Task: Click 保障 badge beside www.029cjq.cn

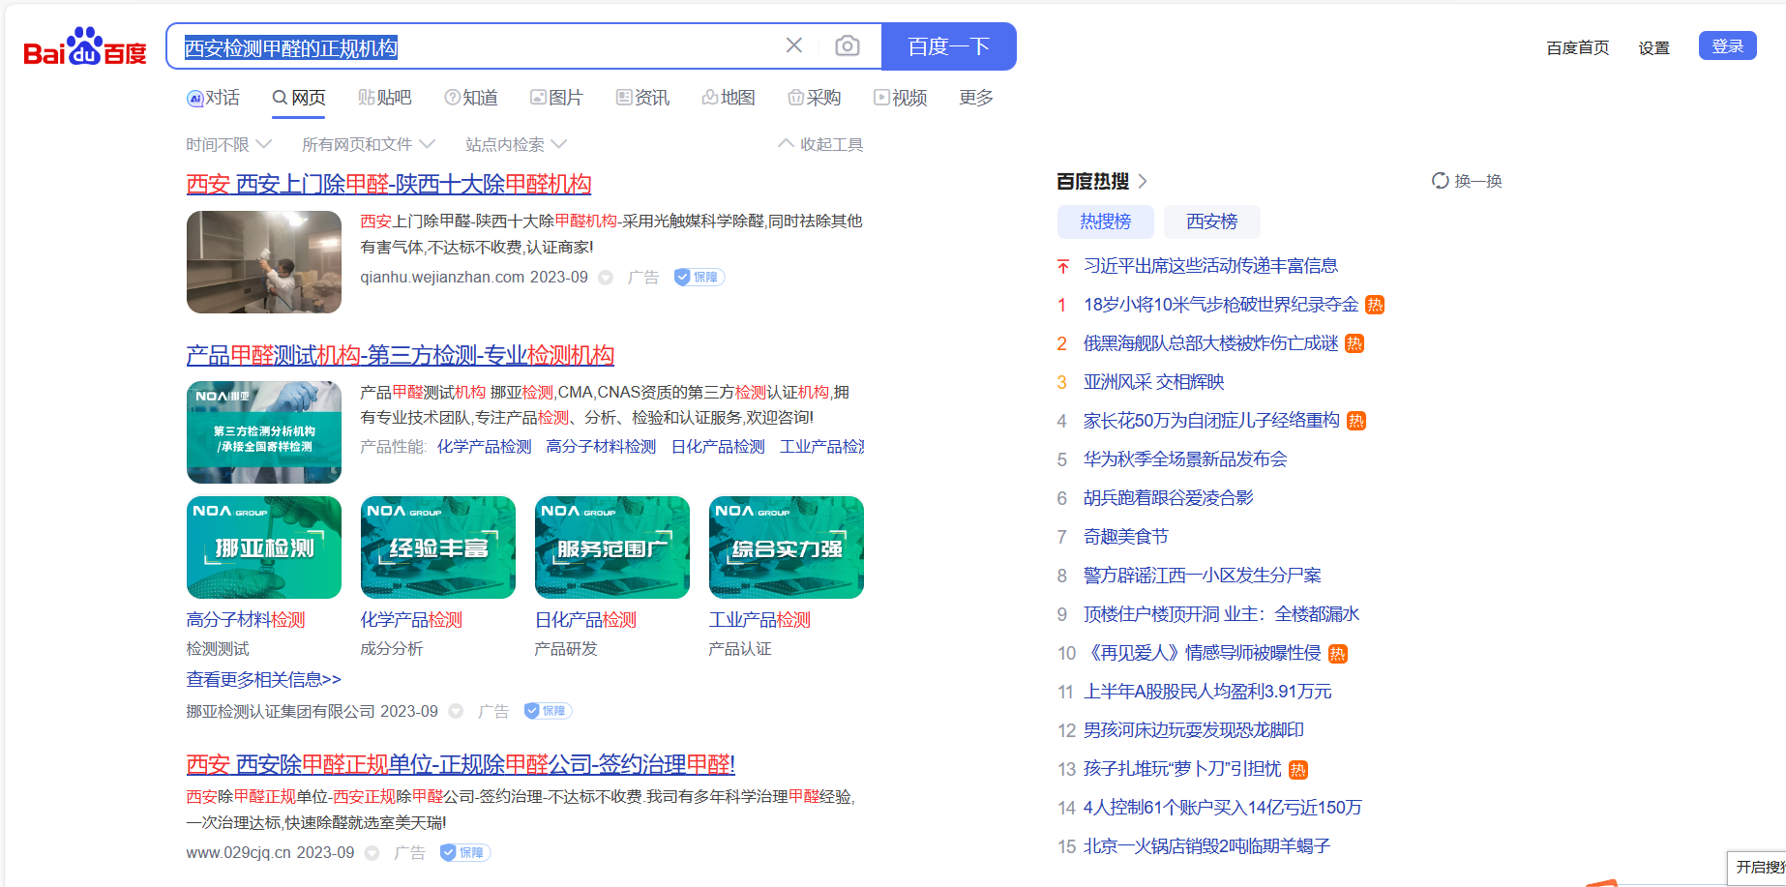Action: pos(465,852)
